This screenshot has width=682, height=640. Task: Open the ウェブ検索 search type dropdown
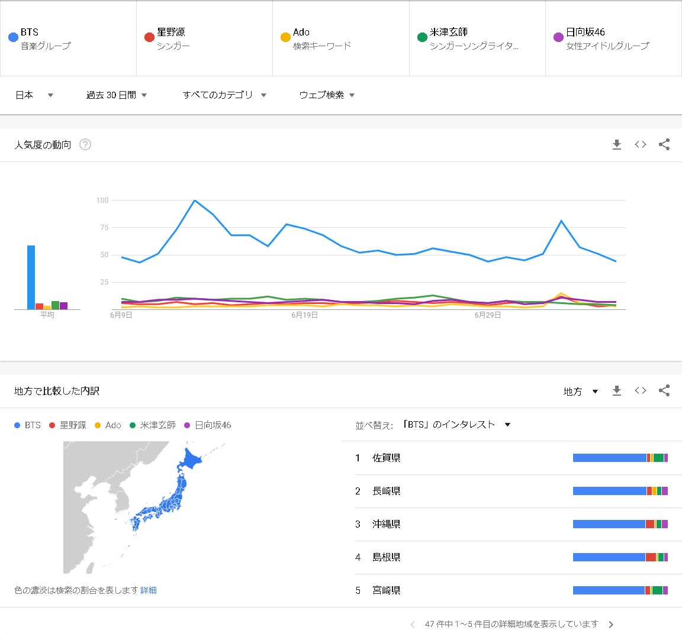(327, 95)
